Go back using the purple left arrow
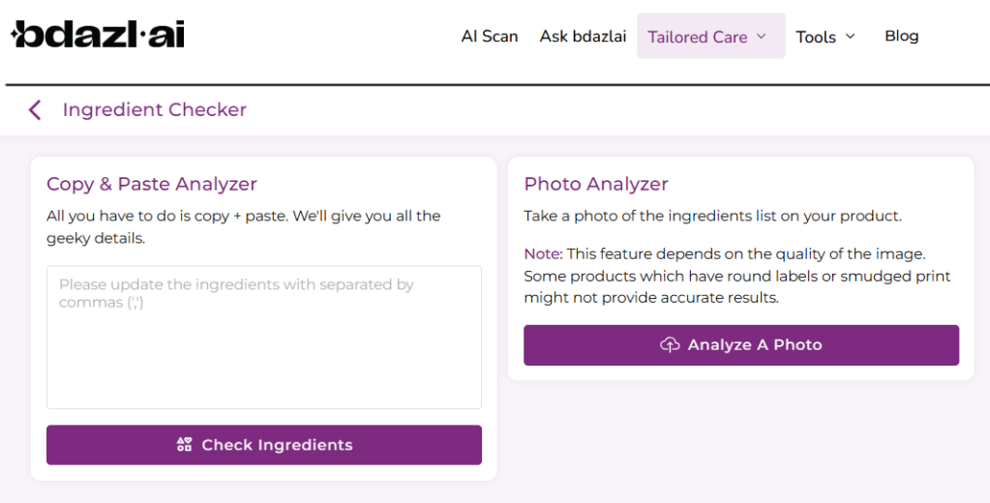This screenshot has height=503, width=990. (35, 110)
